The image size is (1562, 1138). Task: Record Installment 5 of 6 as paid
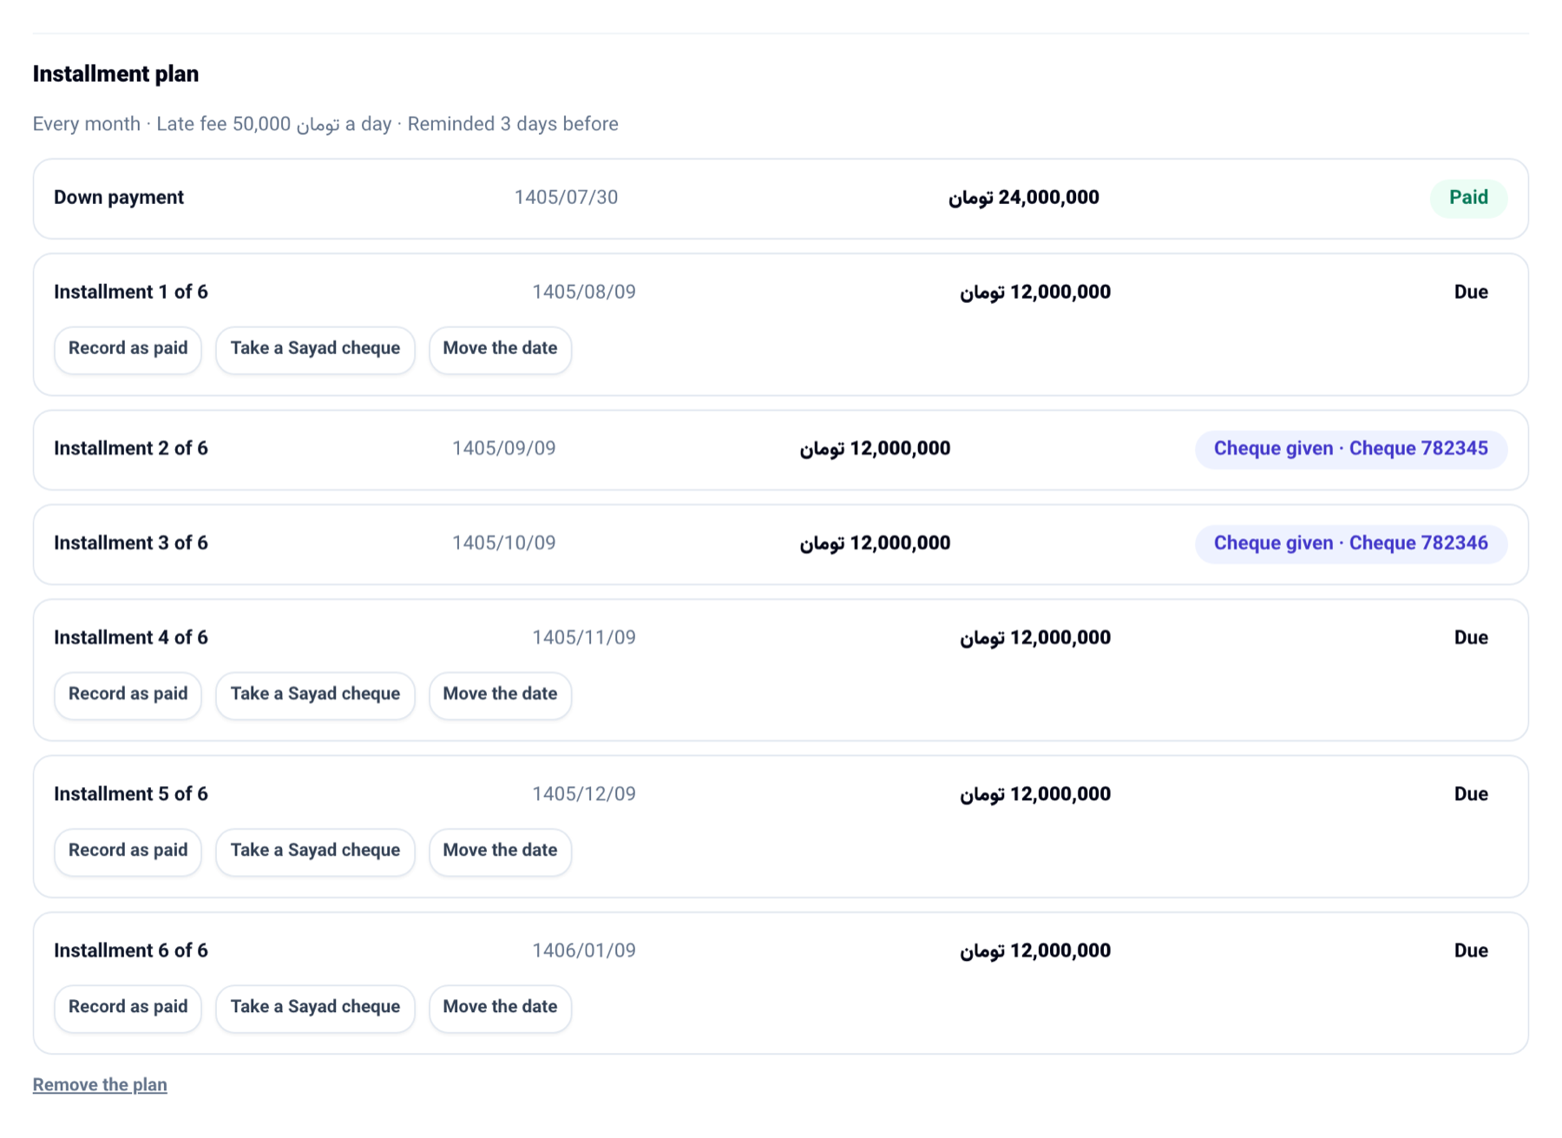point(128,851)
